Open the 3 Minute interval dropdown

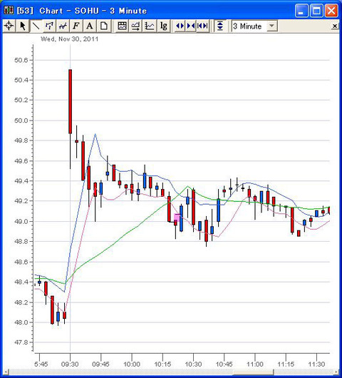point(271,26)
